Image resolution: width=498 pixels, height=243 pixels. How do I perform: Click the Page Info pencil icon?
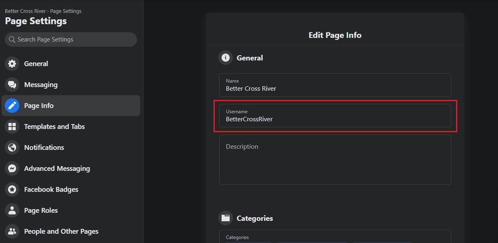pyautogui.click(x=12, y=106)
